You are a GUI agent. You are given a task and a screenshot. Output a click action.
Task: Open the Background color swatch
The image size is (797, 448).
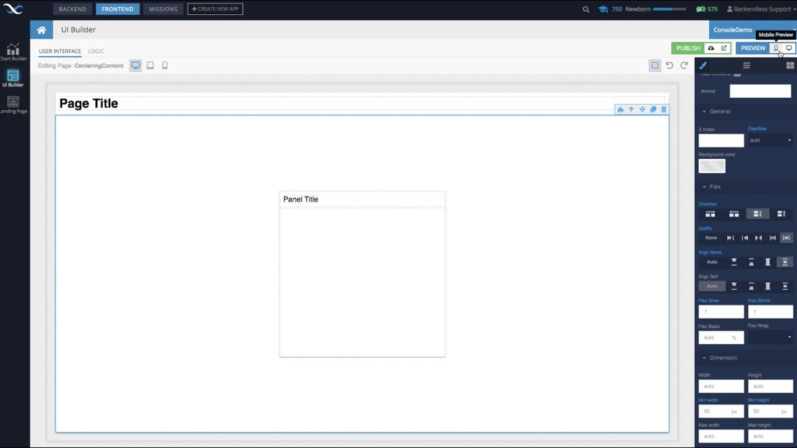[712, 166]
